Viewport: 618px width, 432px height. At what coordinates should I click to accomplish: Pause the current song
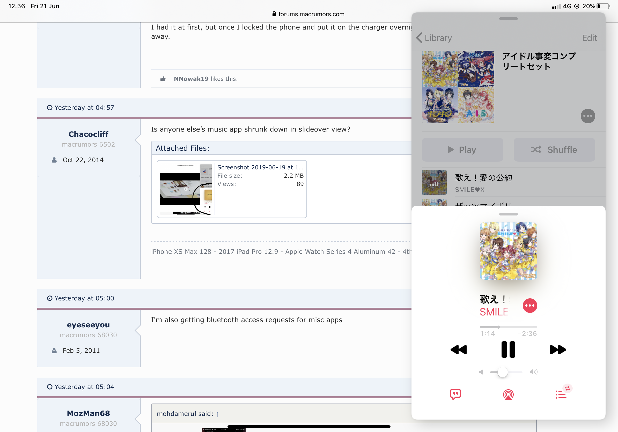[x=508, y=350]
